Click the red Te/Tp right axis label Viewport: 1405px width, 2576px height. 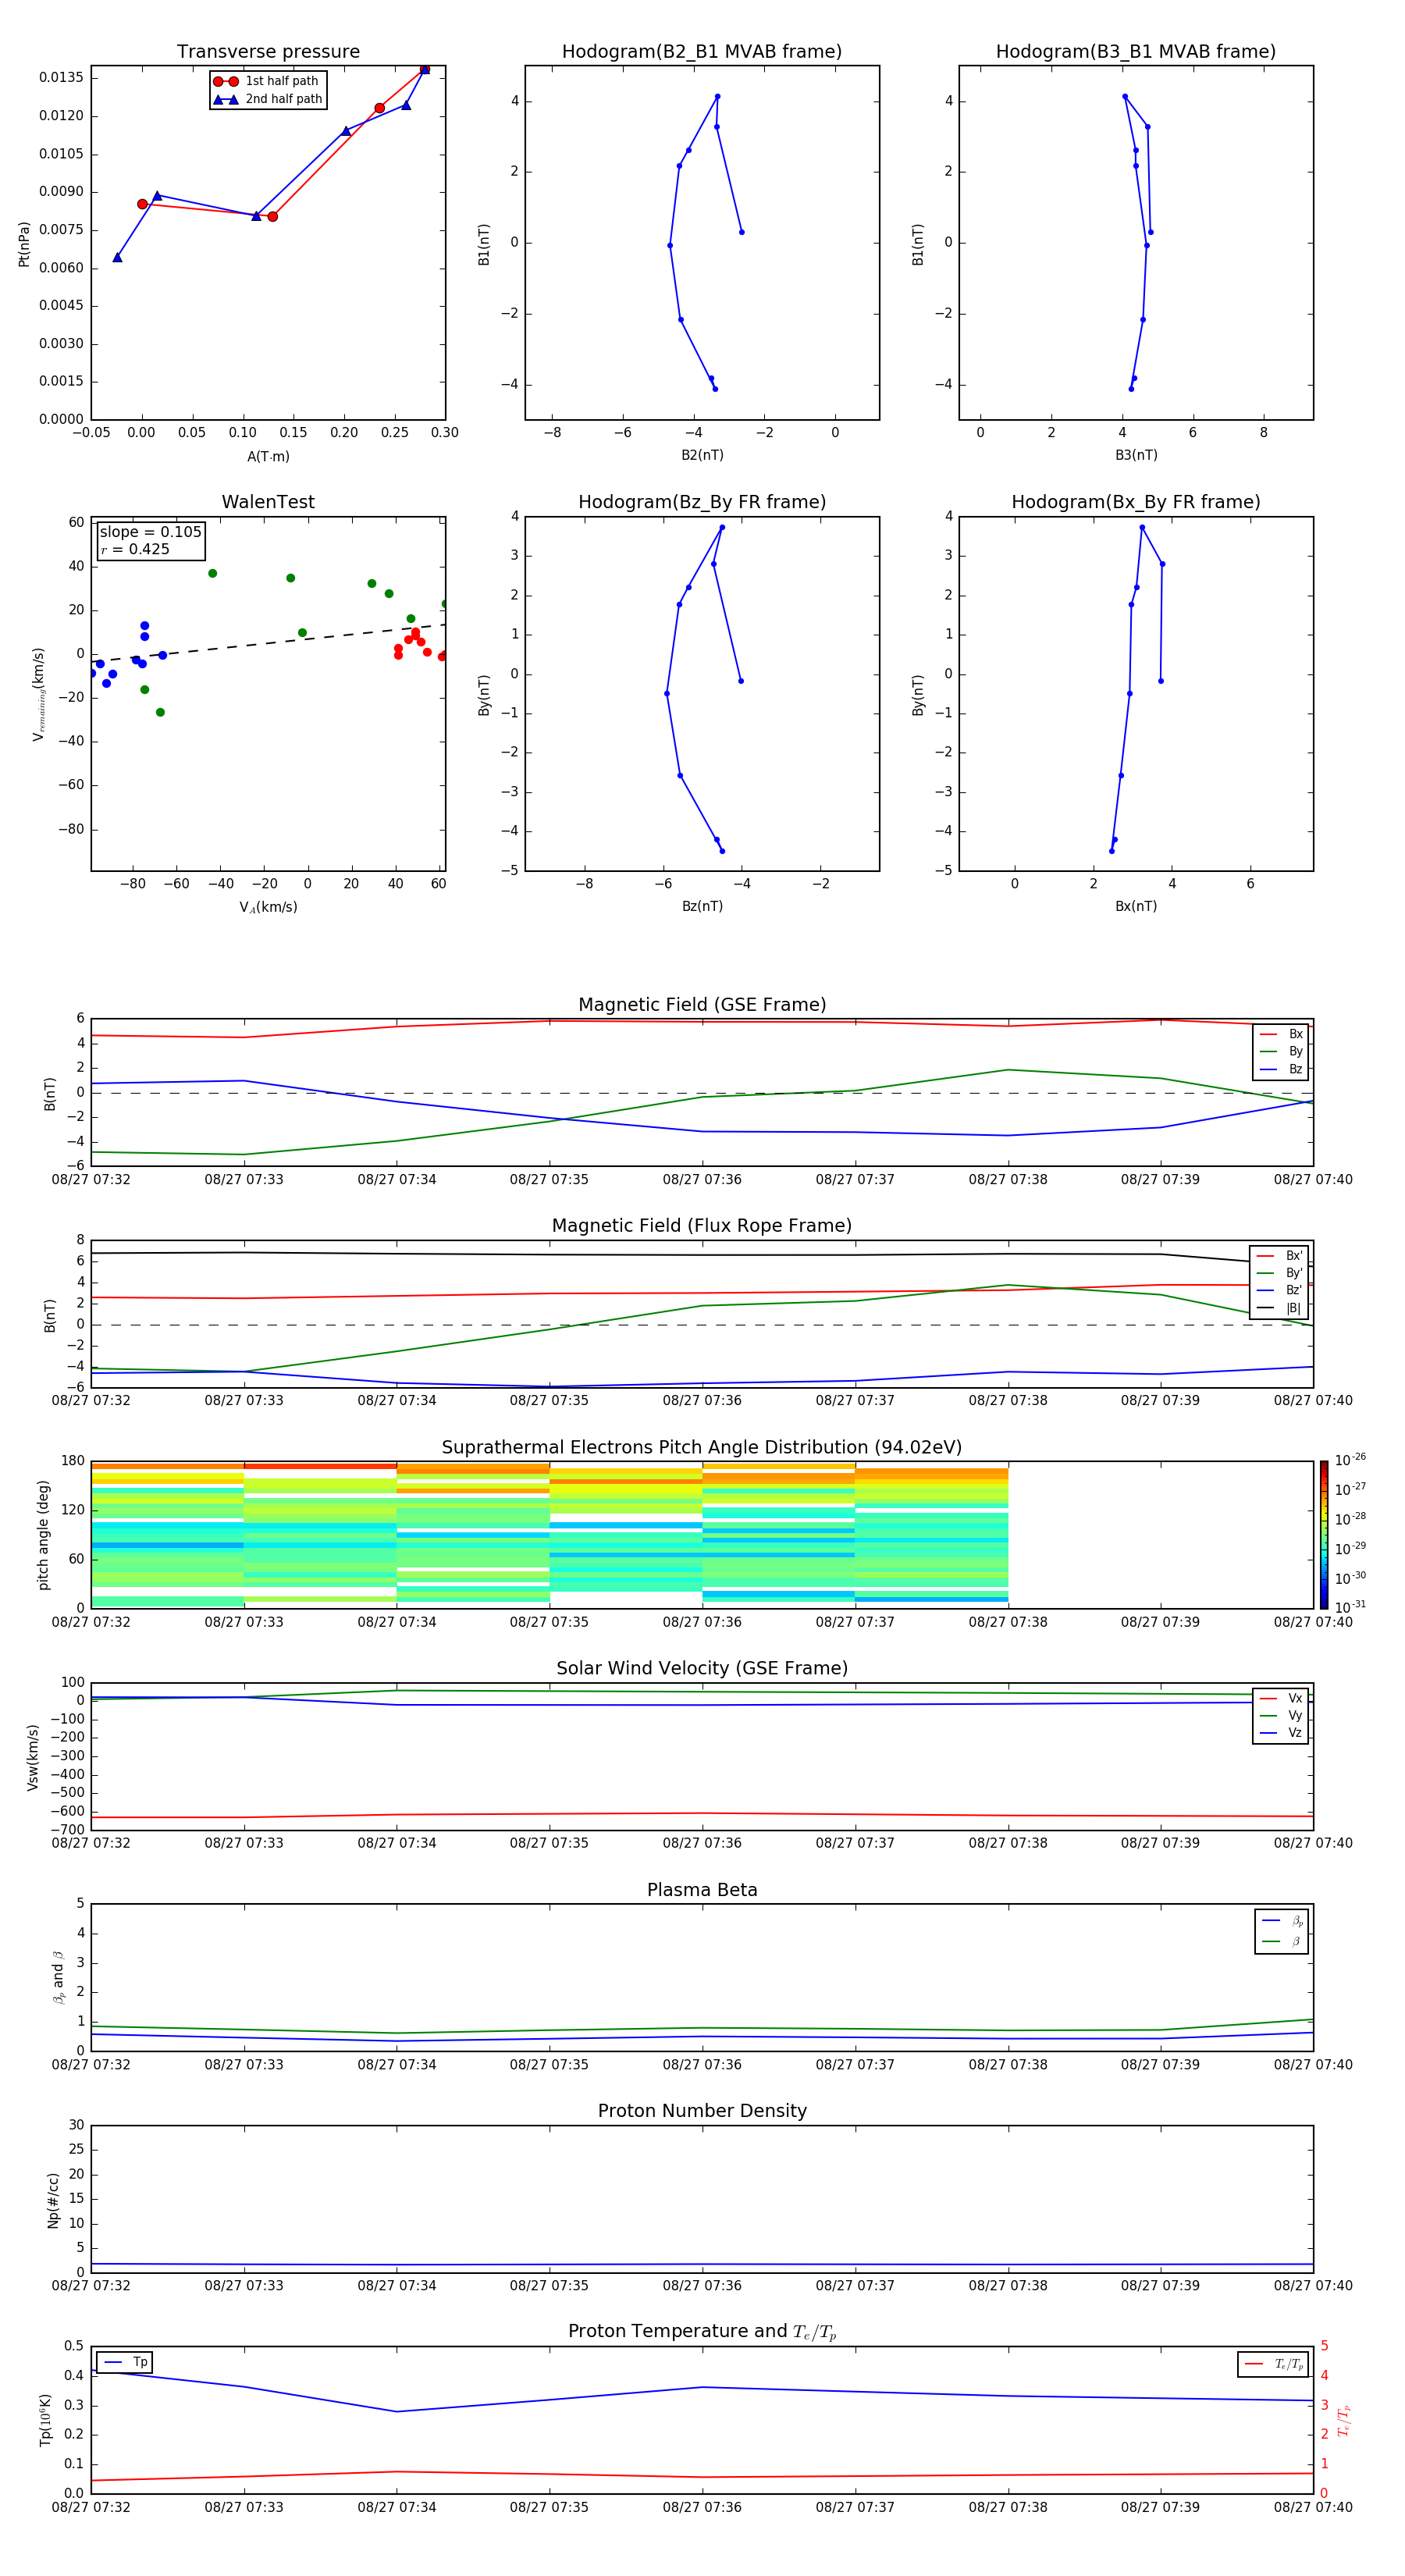coord(1344,2421)
